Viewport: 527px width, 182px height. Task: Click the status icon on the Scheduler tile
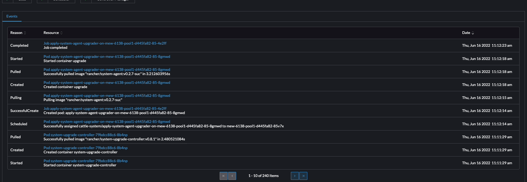pyautogui.click(x=42, y=1)
